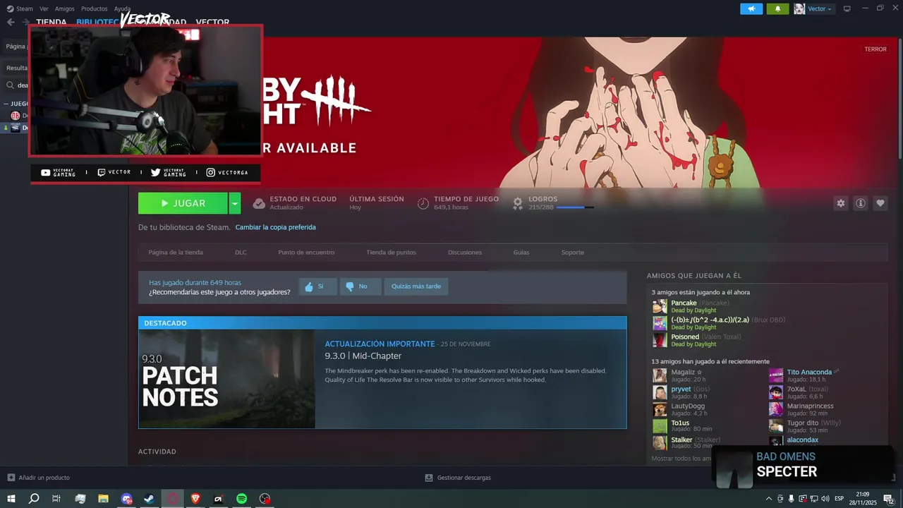
Task: Click the quadratic formula named friend
Action: pyautogui.click(x=710, y=320)
